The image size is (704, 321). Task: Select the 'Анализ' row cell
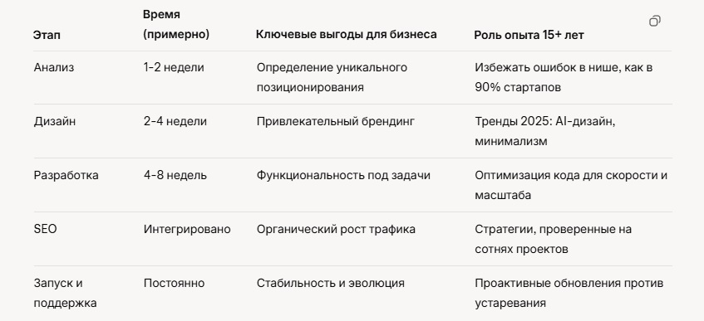click(54, 68)
